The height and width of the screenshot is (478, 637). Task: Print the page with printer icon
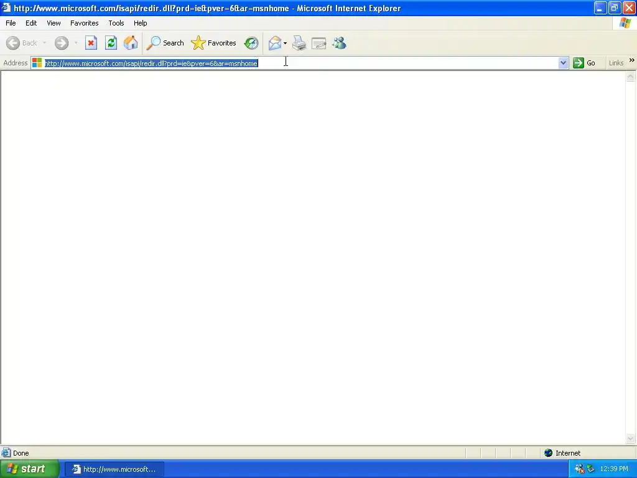coord(299,43)
